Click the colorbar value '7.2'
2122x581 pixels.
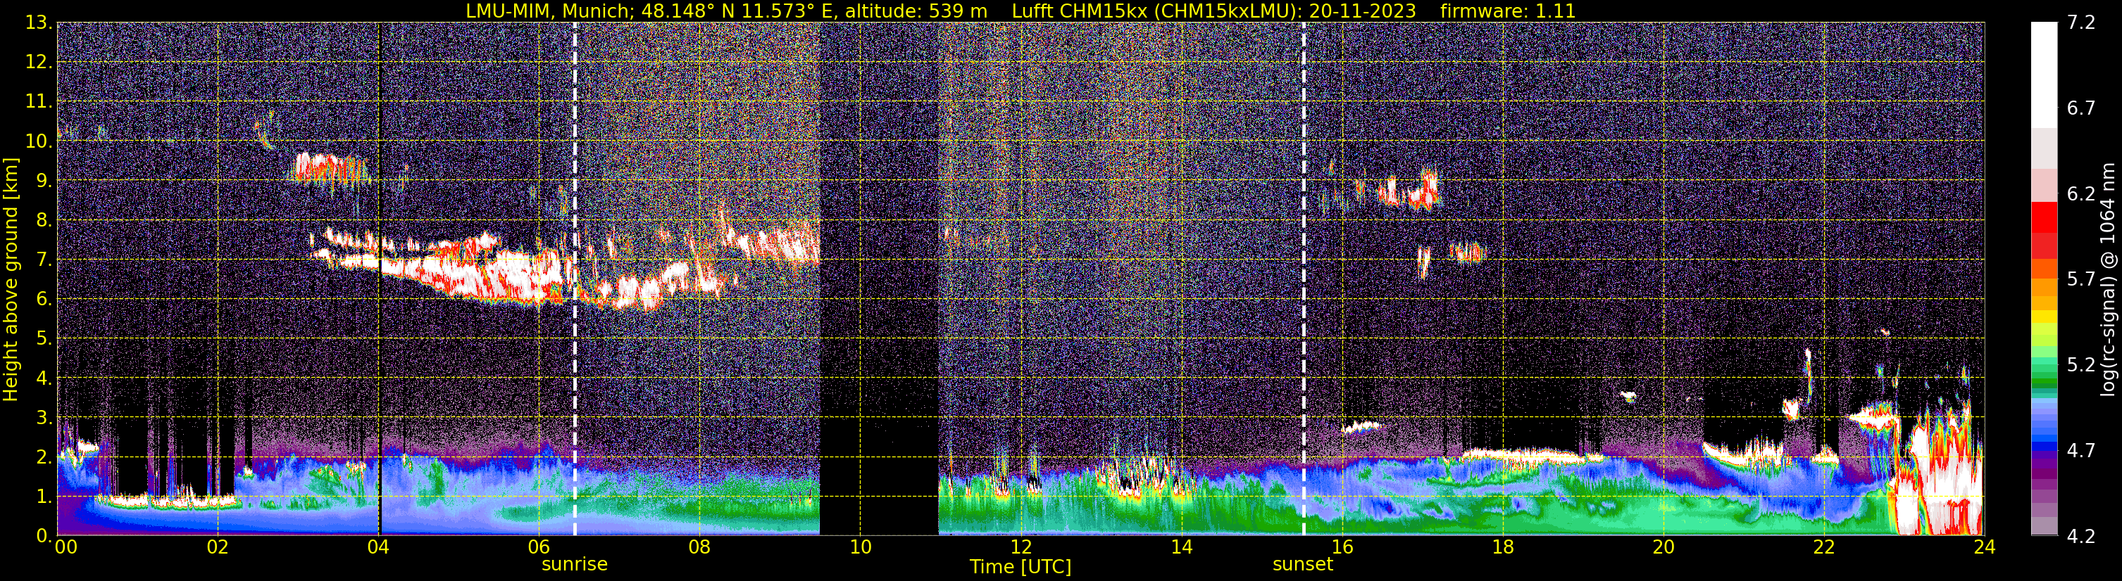pos(2081,23)
